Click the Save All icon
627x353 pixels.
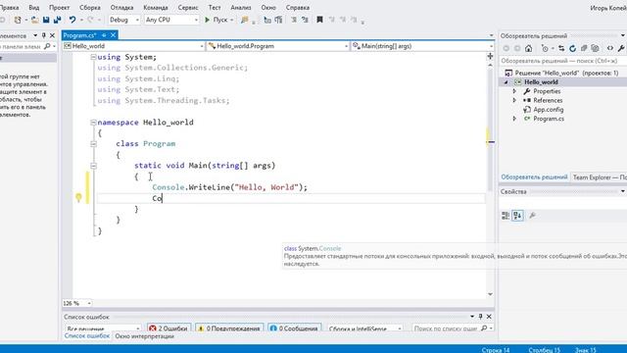(57, 20)
